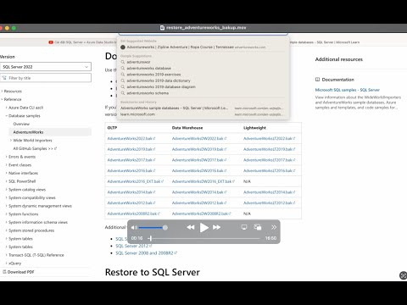Expand SQL PowerShell in sidebar
Image resolution: width=407 pixels, height=305 pixels.
tap(22, 181)
